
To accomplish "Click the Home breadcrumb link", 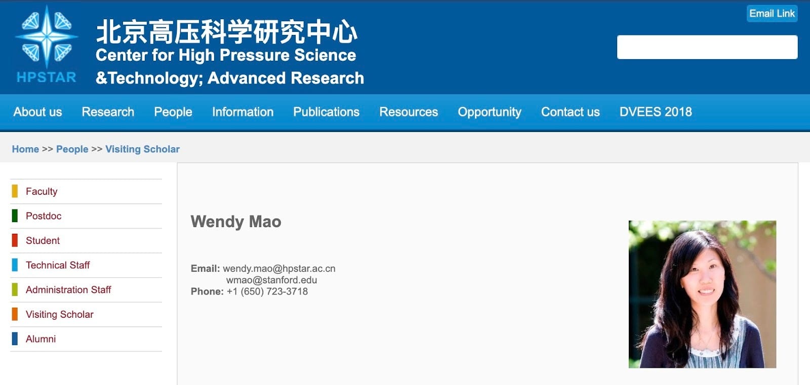I will 25,149.
